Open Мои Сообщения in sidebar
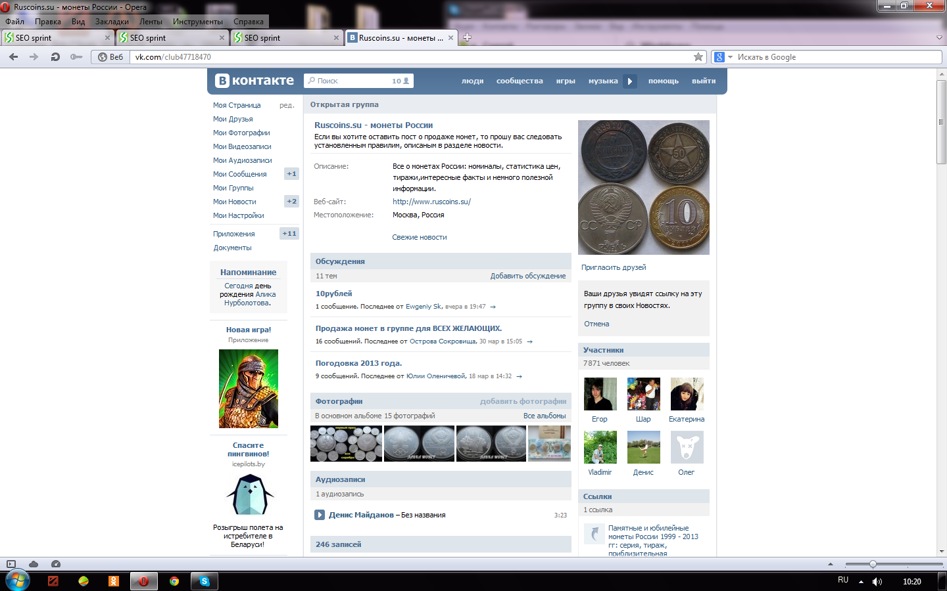The width and height of the screenshot is (947, 591). [x=239, y=174]
